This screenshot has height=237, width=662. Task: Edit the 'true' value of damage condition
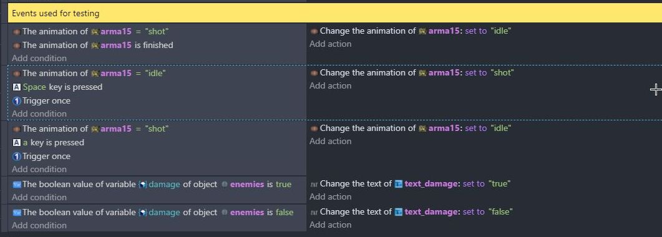pyautogui.click(x=283, y=184)
